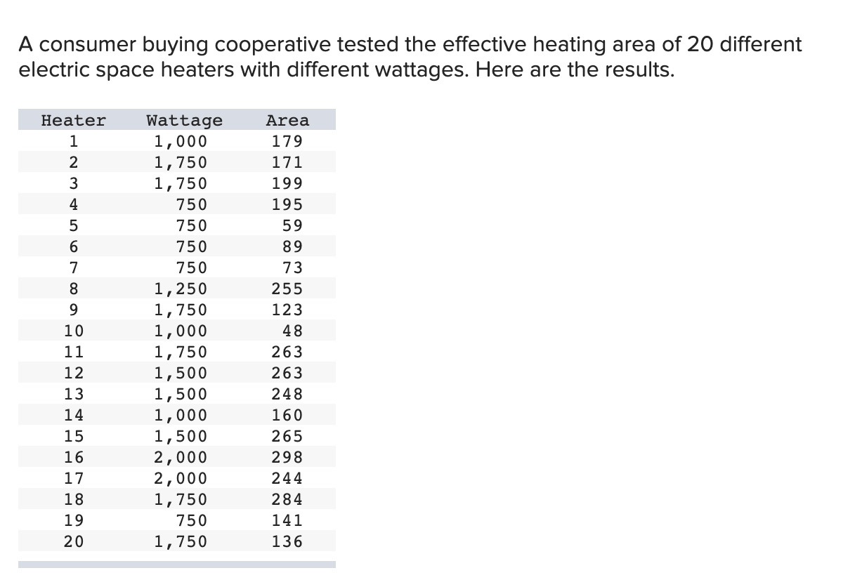Select area value 59 for heater 5
This screenshot has width=862, height=587.
click(x=293, y=225)
